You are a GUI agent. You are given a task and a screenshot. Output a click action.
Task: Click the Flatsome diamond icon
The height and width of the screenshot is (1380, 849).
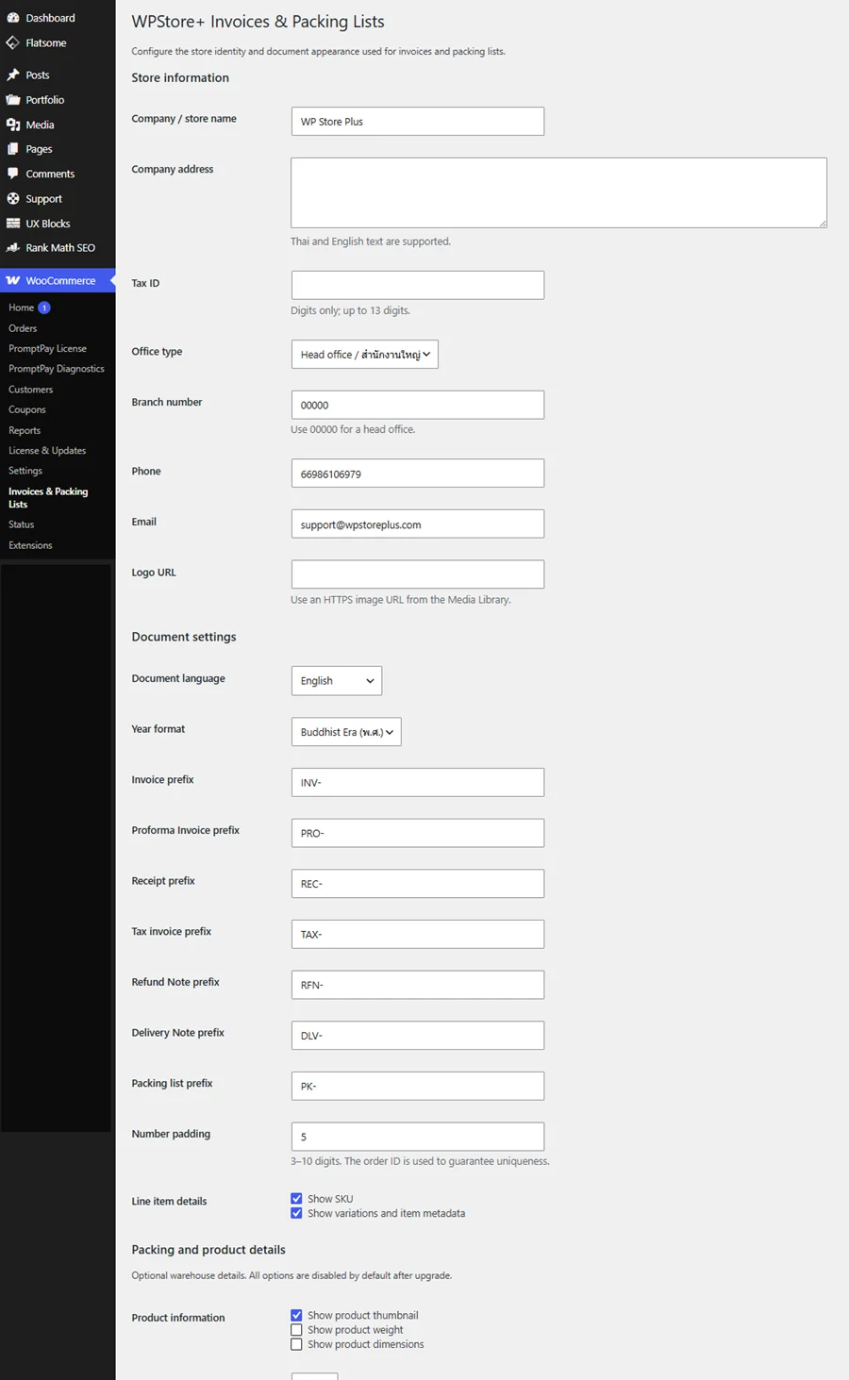[13, 42]
